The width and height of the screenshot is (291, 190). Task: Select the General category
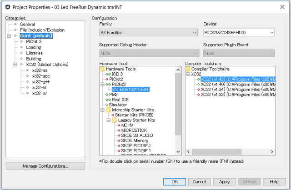tap(27, 24)
